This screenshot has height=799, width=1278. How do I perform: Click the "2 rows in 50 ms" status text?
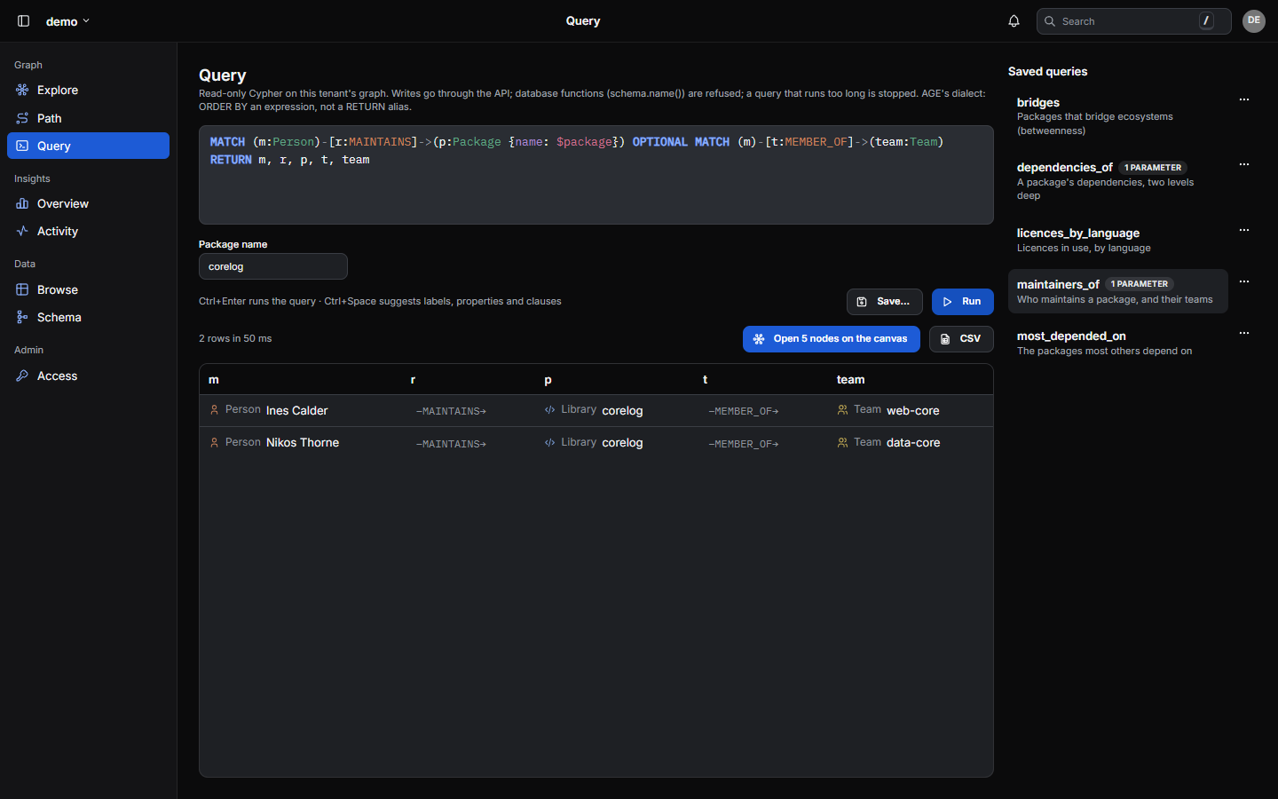pos(235,339)
